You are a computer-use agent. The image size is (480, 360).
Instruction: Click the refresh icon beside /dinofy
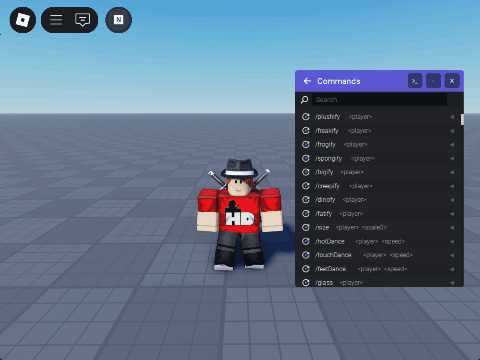pos(305,200)
